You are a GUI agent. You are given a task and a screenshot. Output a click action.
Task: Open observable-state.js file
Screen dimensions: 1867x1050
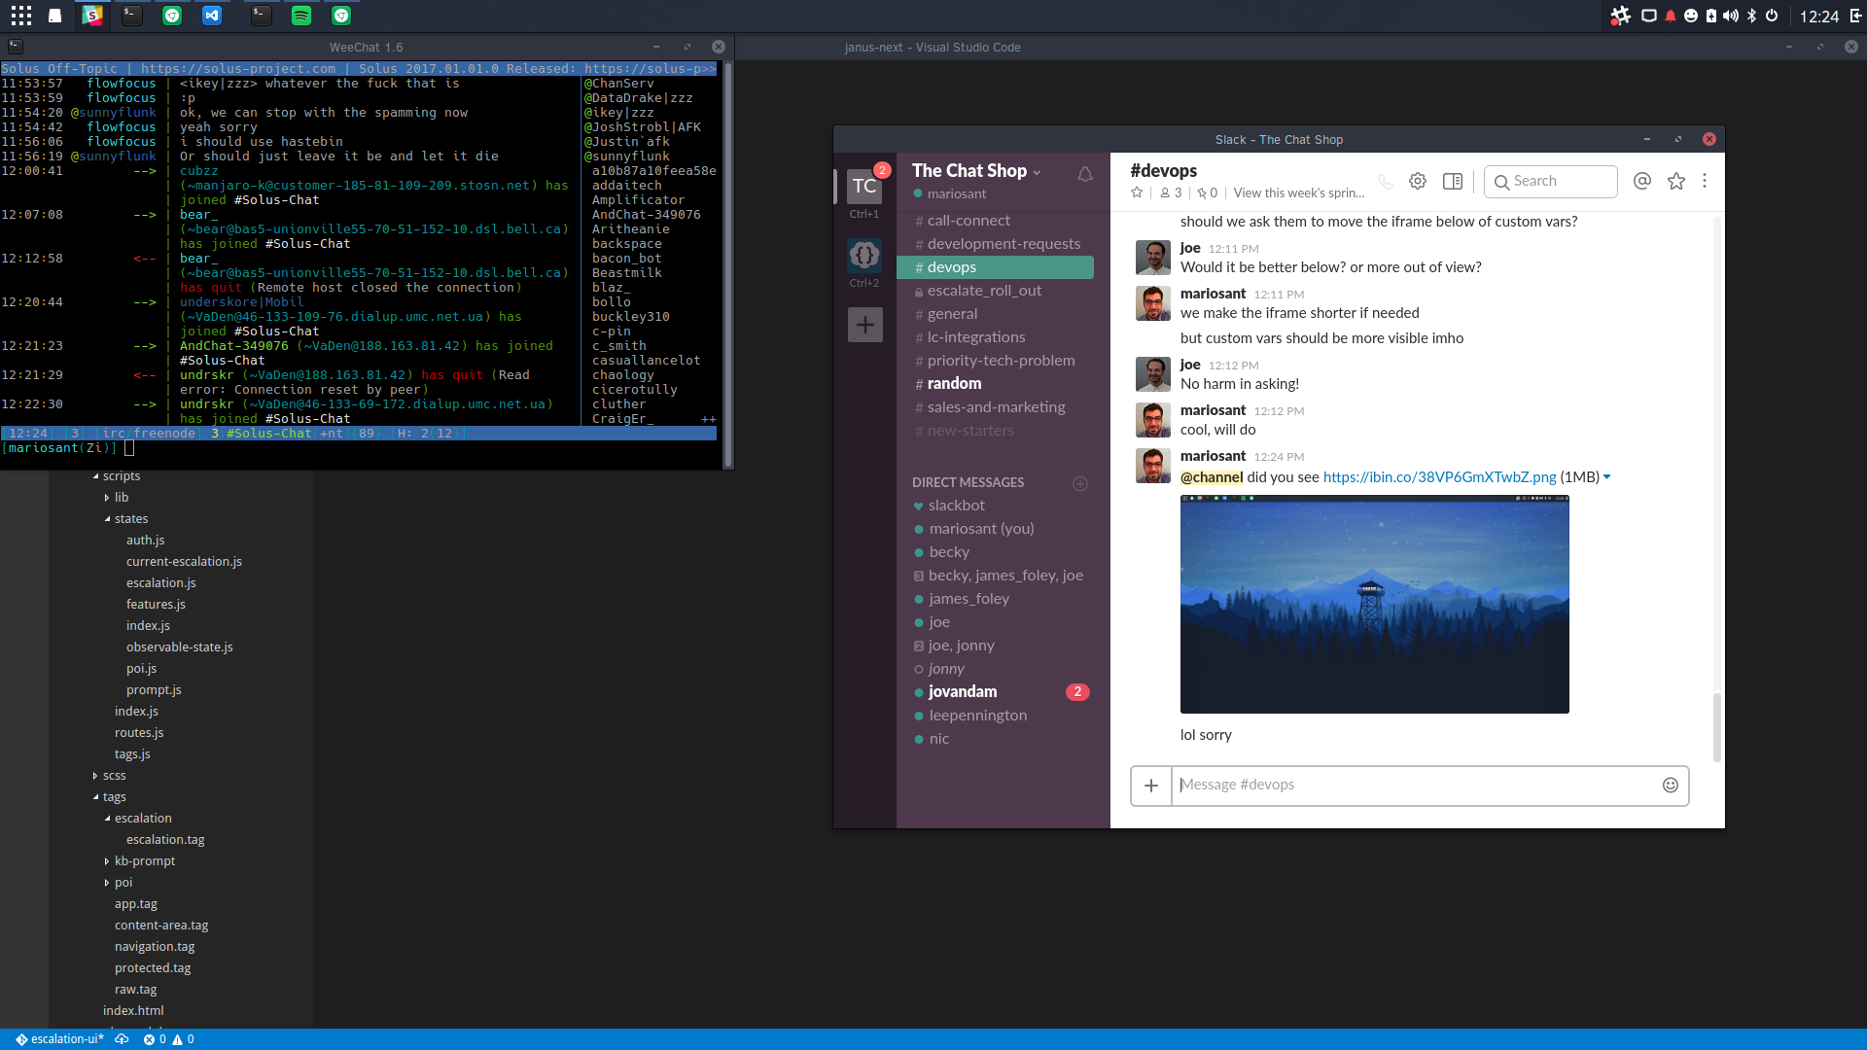tap(179, 647)
